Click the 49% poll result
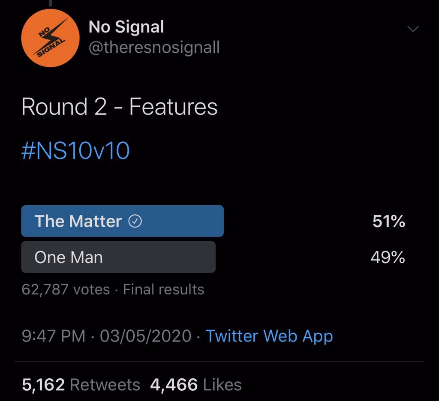 (388, 257)
